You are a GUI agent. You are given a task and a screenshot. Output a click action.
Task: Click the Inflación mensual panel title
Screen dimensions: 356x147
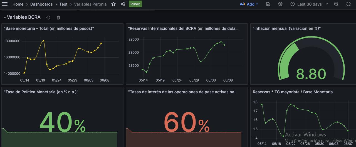[287, 28]
